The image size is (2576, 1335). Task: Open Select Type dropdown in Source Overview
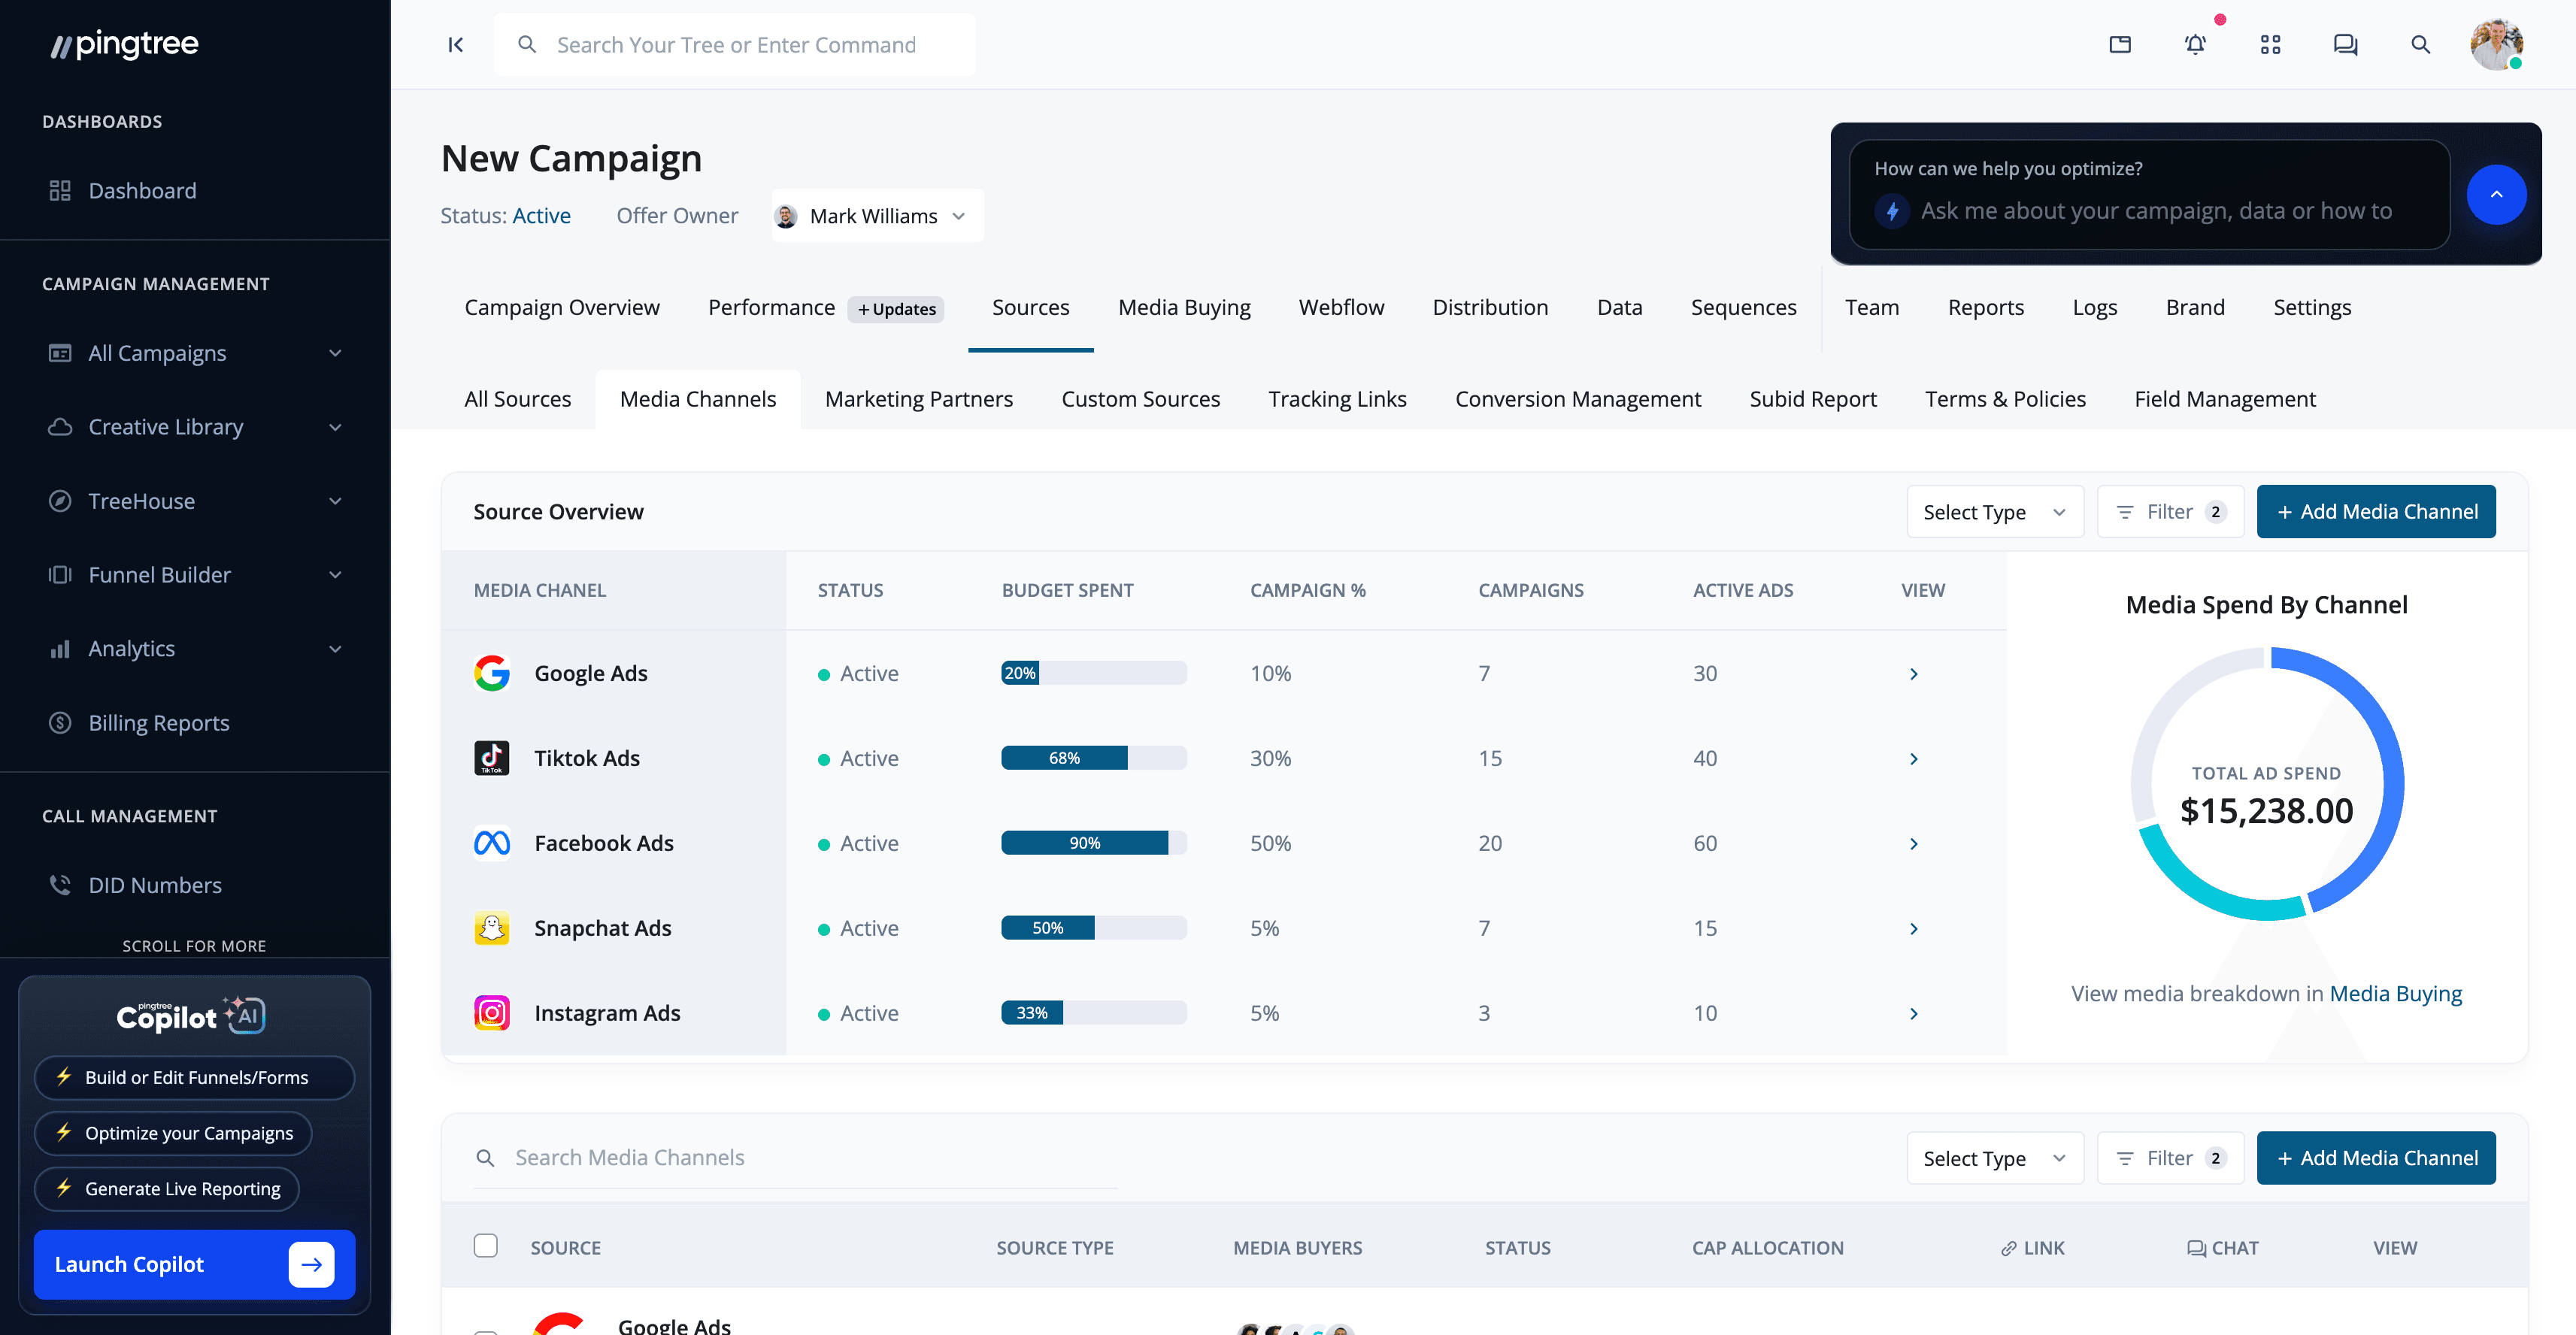[x=1994, y=512]
